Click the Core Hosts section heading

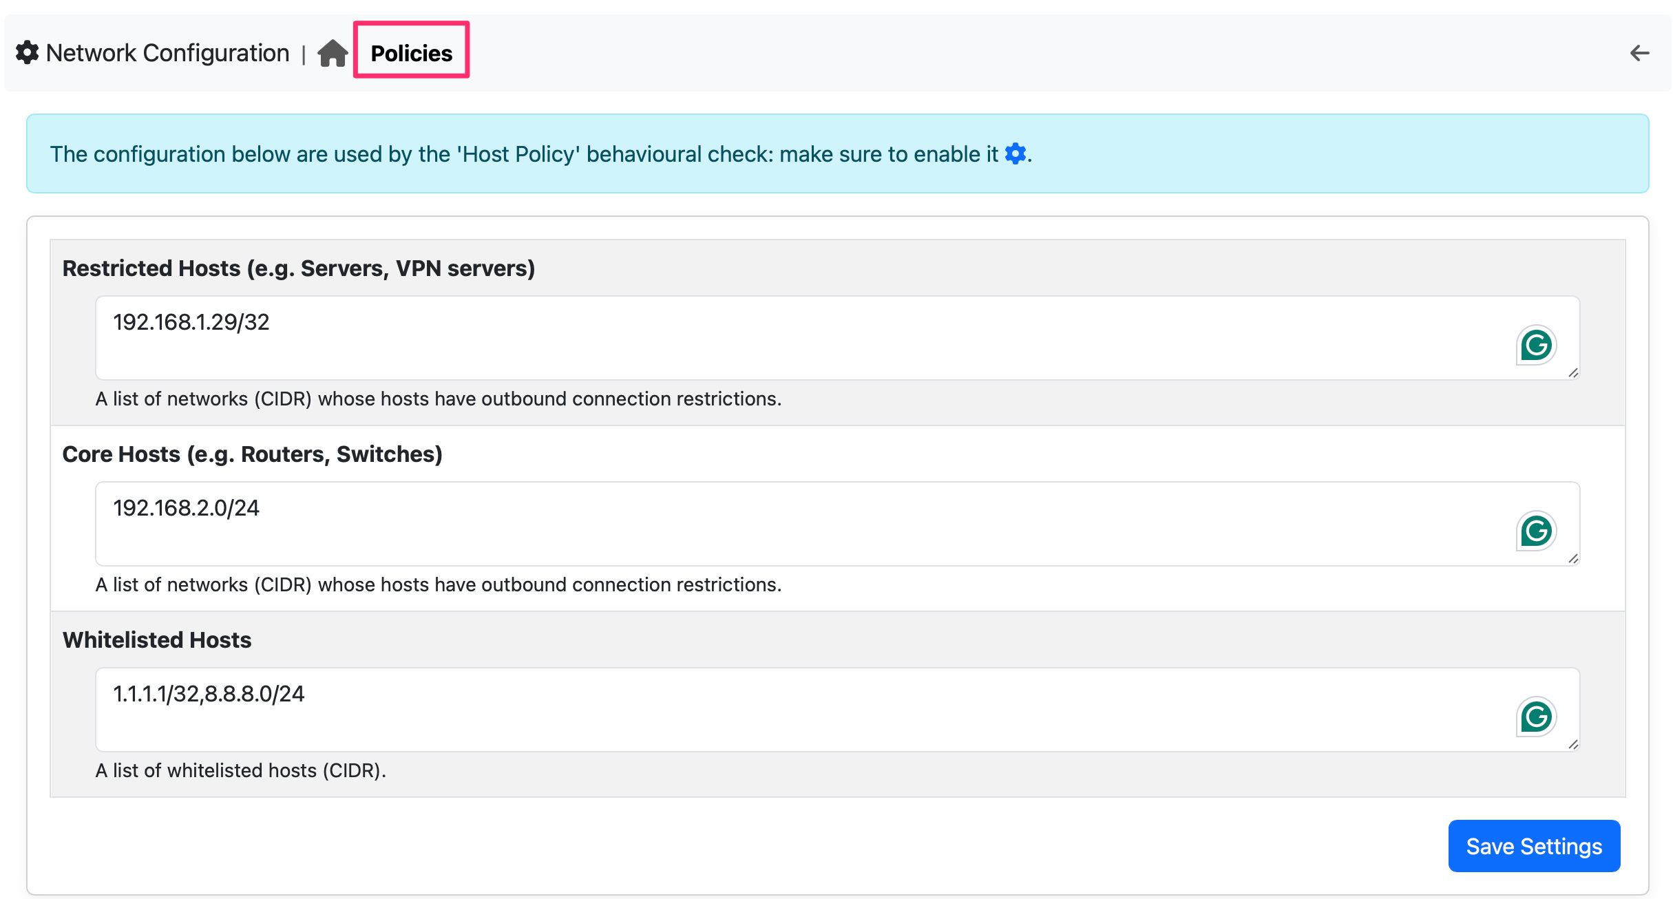(252, 454)
